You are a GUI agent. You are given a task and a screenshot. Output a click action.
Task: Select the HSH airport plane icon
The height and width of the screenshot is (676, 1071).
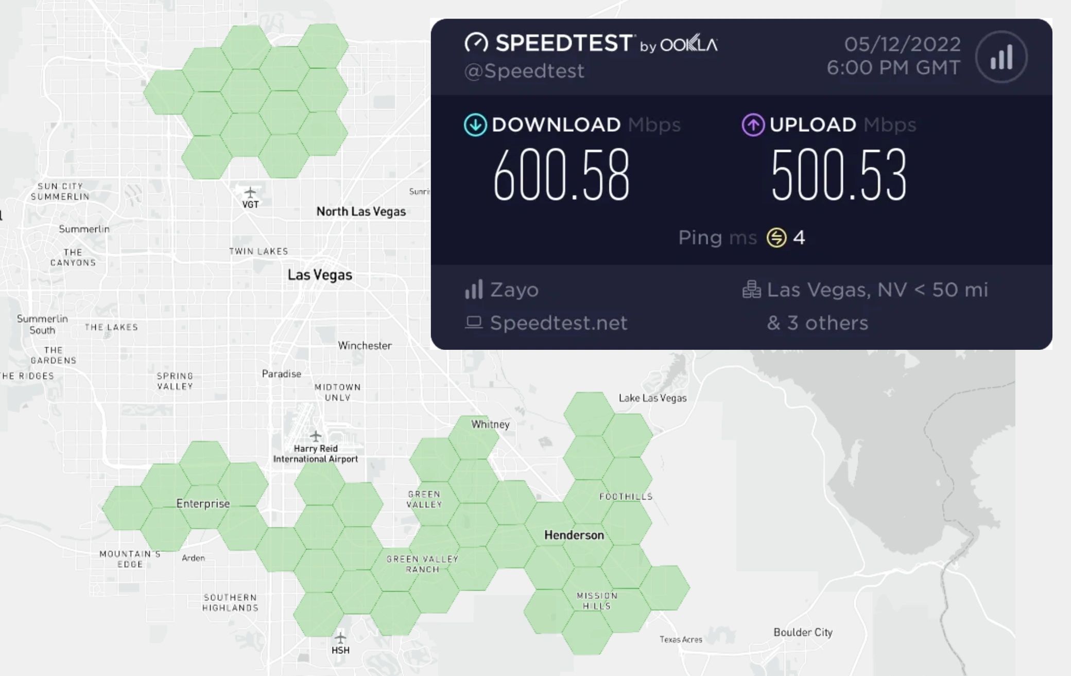(340, 638)
